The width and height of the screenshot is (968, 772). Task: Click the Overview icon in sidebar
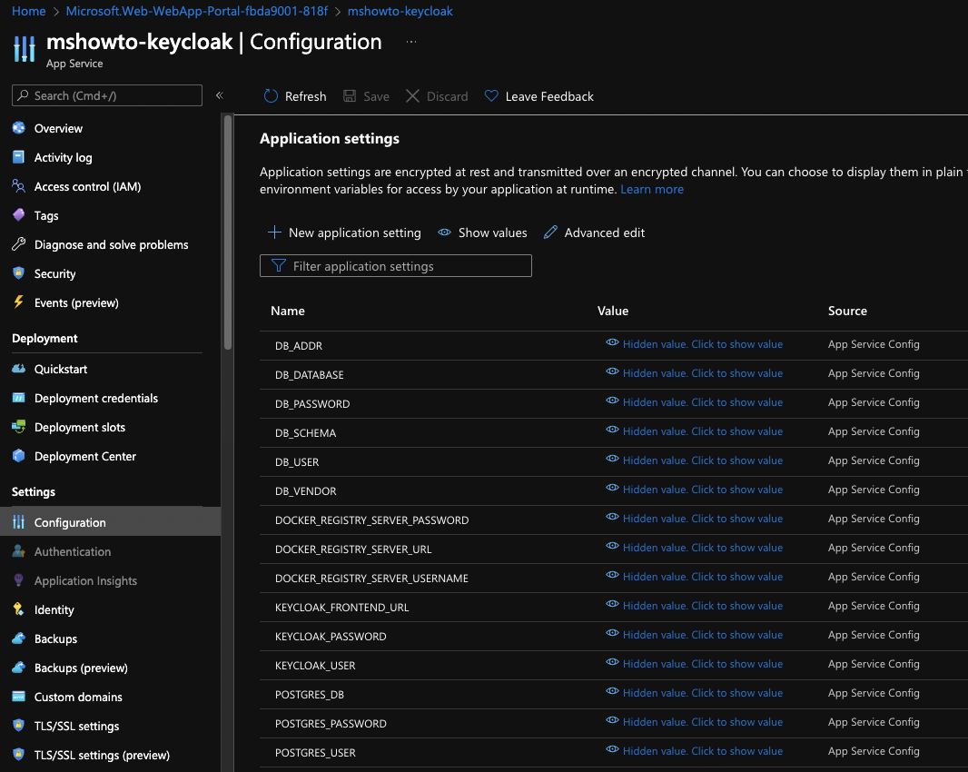[18, 128]
